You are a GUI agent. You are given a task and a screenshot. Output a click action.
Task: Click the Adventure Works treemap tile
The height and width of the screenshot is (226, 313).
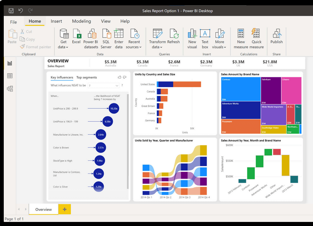coord(241,110)
